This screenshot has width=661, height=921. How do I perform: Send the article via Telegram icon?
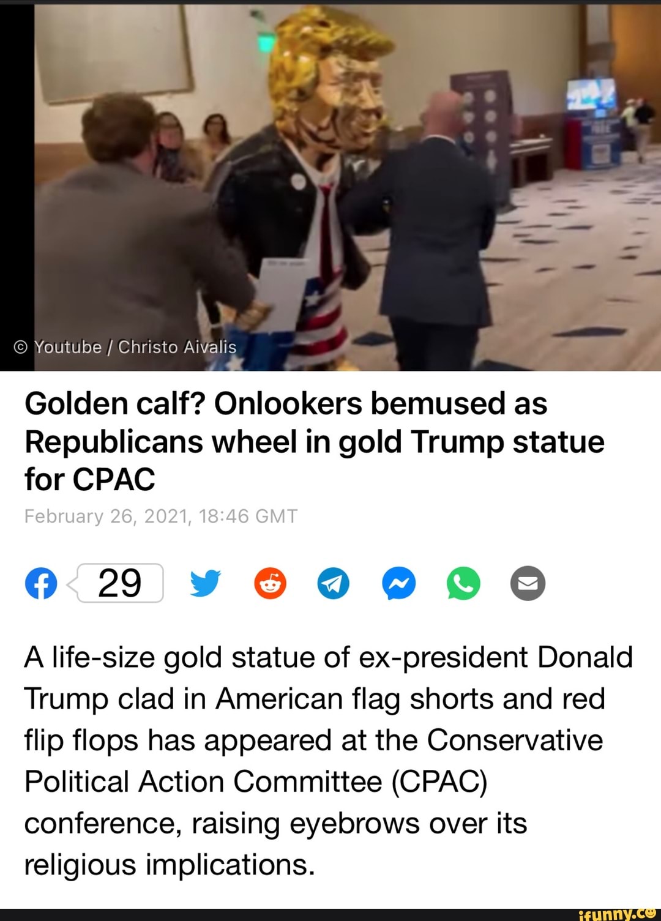(x=334, y=583)
